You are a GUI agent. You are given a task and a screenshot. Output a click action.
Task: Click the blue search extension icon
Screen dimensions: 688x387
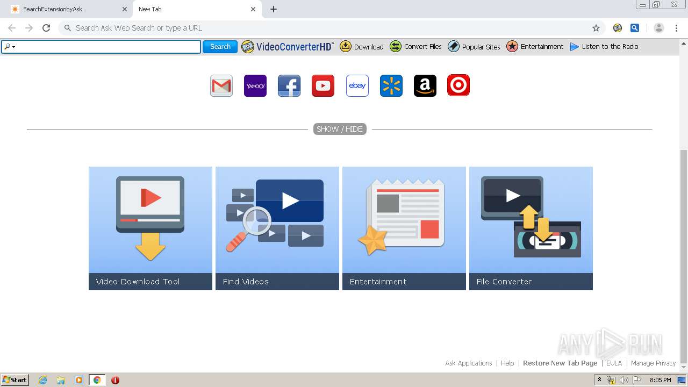coord(635,28)
